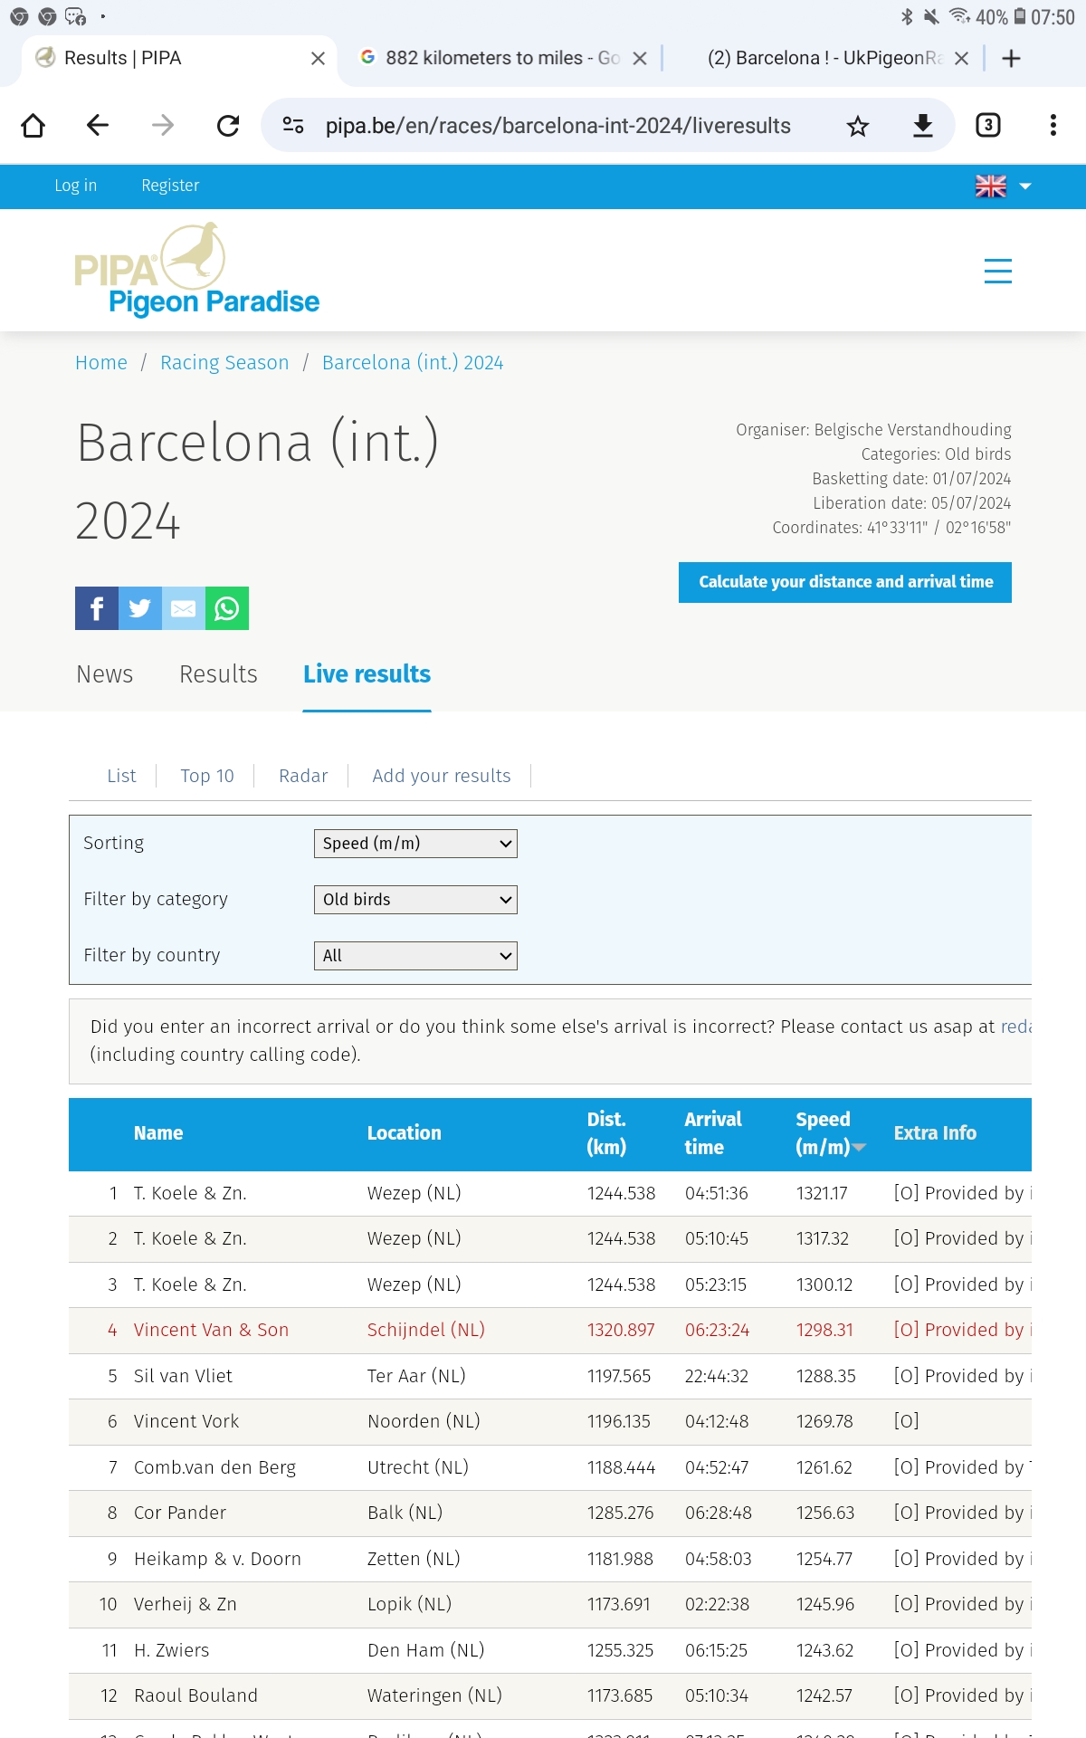Switch to the Results tab
This screenshot has width=1086, height=1738.
click(218, 674)
